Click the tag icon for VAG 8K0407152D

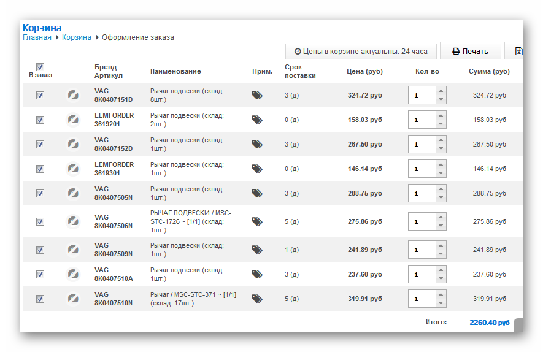pos(257,144)
